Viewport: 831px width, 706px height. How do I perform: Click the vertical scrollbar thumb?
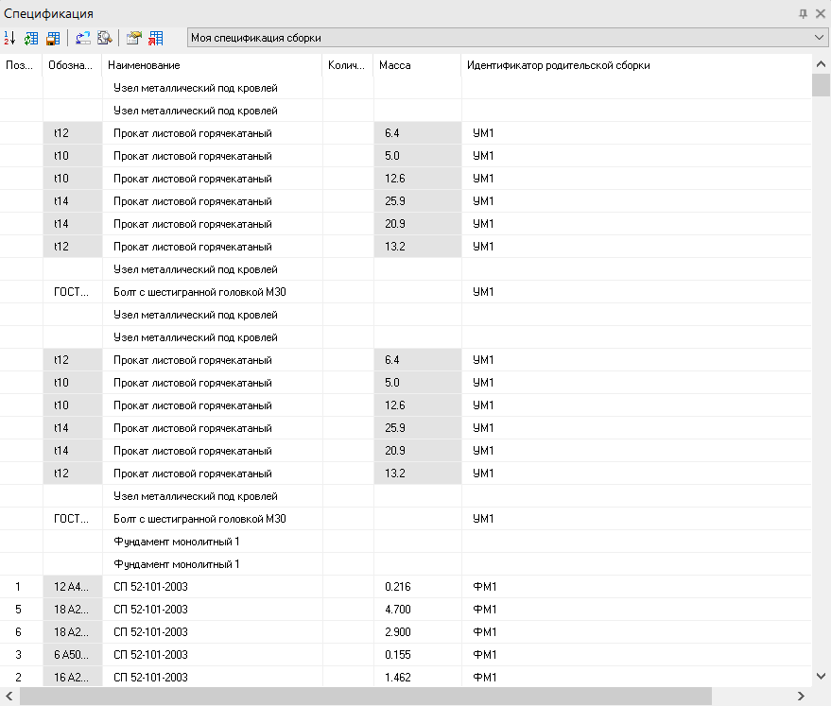821,85
